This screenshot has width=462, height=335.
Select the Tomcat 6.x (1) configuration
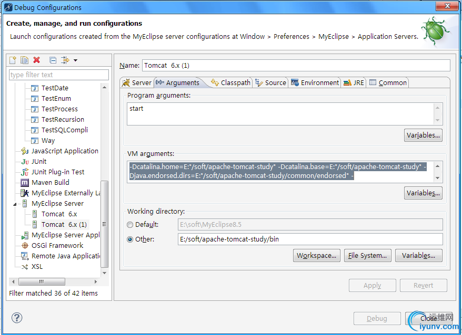coord(64,225)
